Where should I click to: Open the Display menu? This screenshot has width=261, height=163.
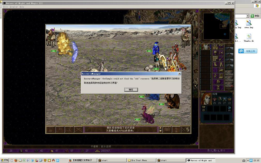point(14,7)
